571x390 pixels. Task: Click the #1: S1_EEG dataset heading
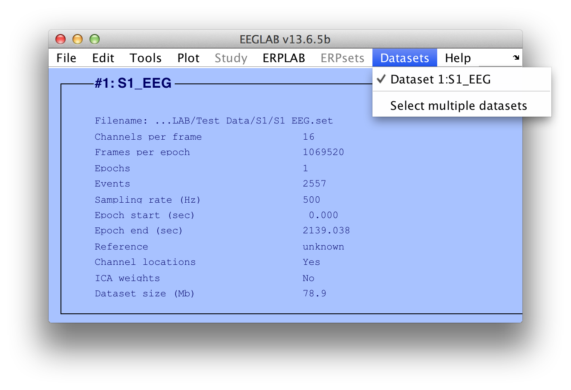coord(133,83)
